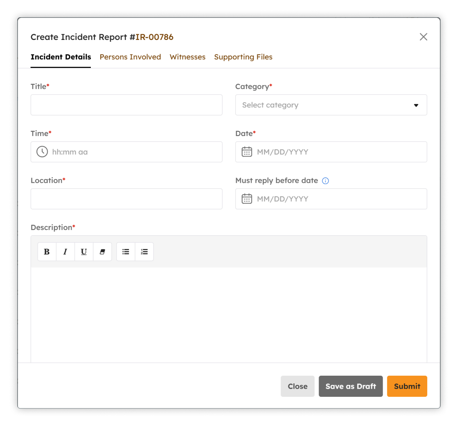Clear formatting with the eraser icon
This screenshot has width=458, height=426.
tap(102, 252)
